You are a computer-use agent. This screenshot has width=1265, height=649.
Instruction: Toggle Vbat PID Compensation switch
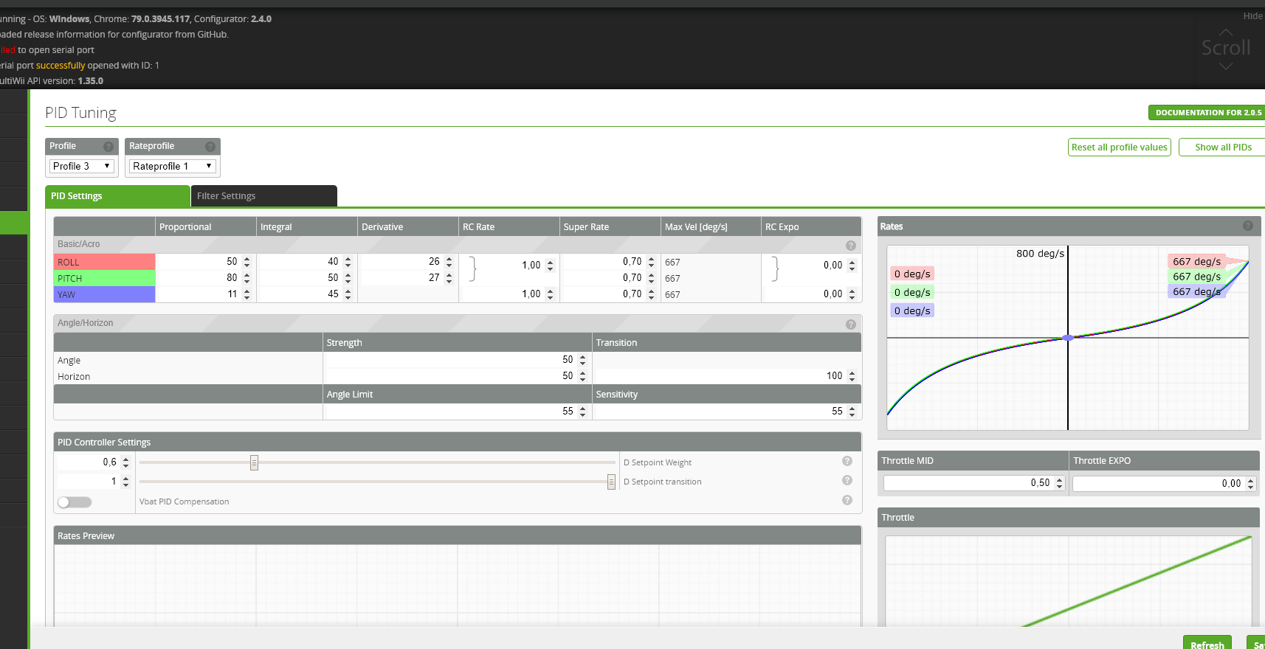coord(75,502)
